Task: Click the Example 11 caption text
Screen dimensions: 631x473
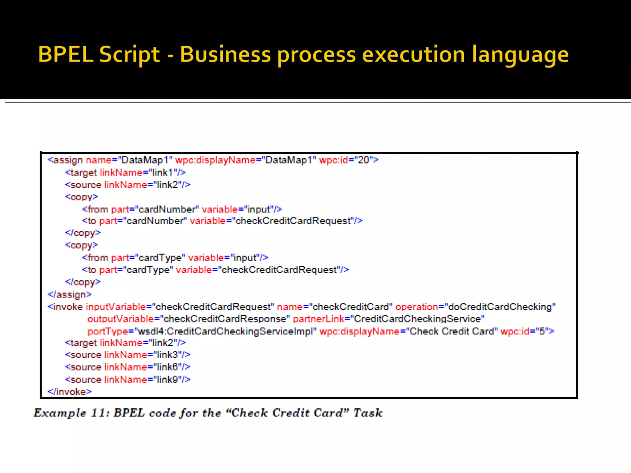Action: [x=208, y=413]
